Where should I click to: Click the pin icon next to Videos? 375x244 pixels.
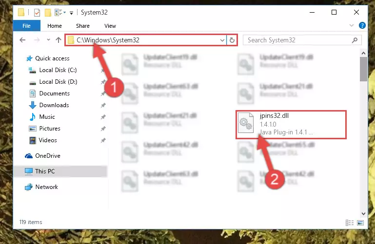(103, 140)
